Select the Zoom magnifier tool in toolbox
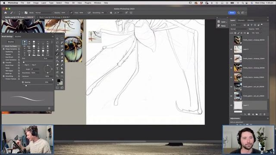Image resolution: width=276 pixels, height=155 pixels. [57, 76]
